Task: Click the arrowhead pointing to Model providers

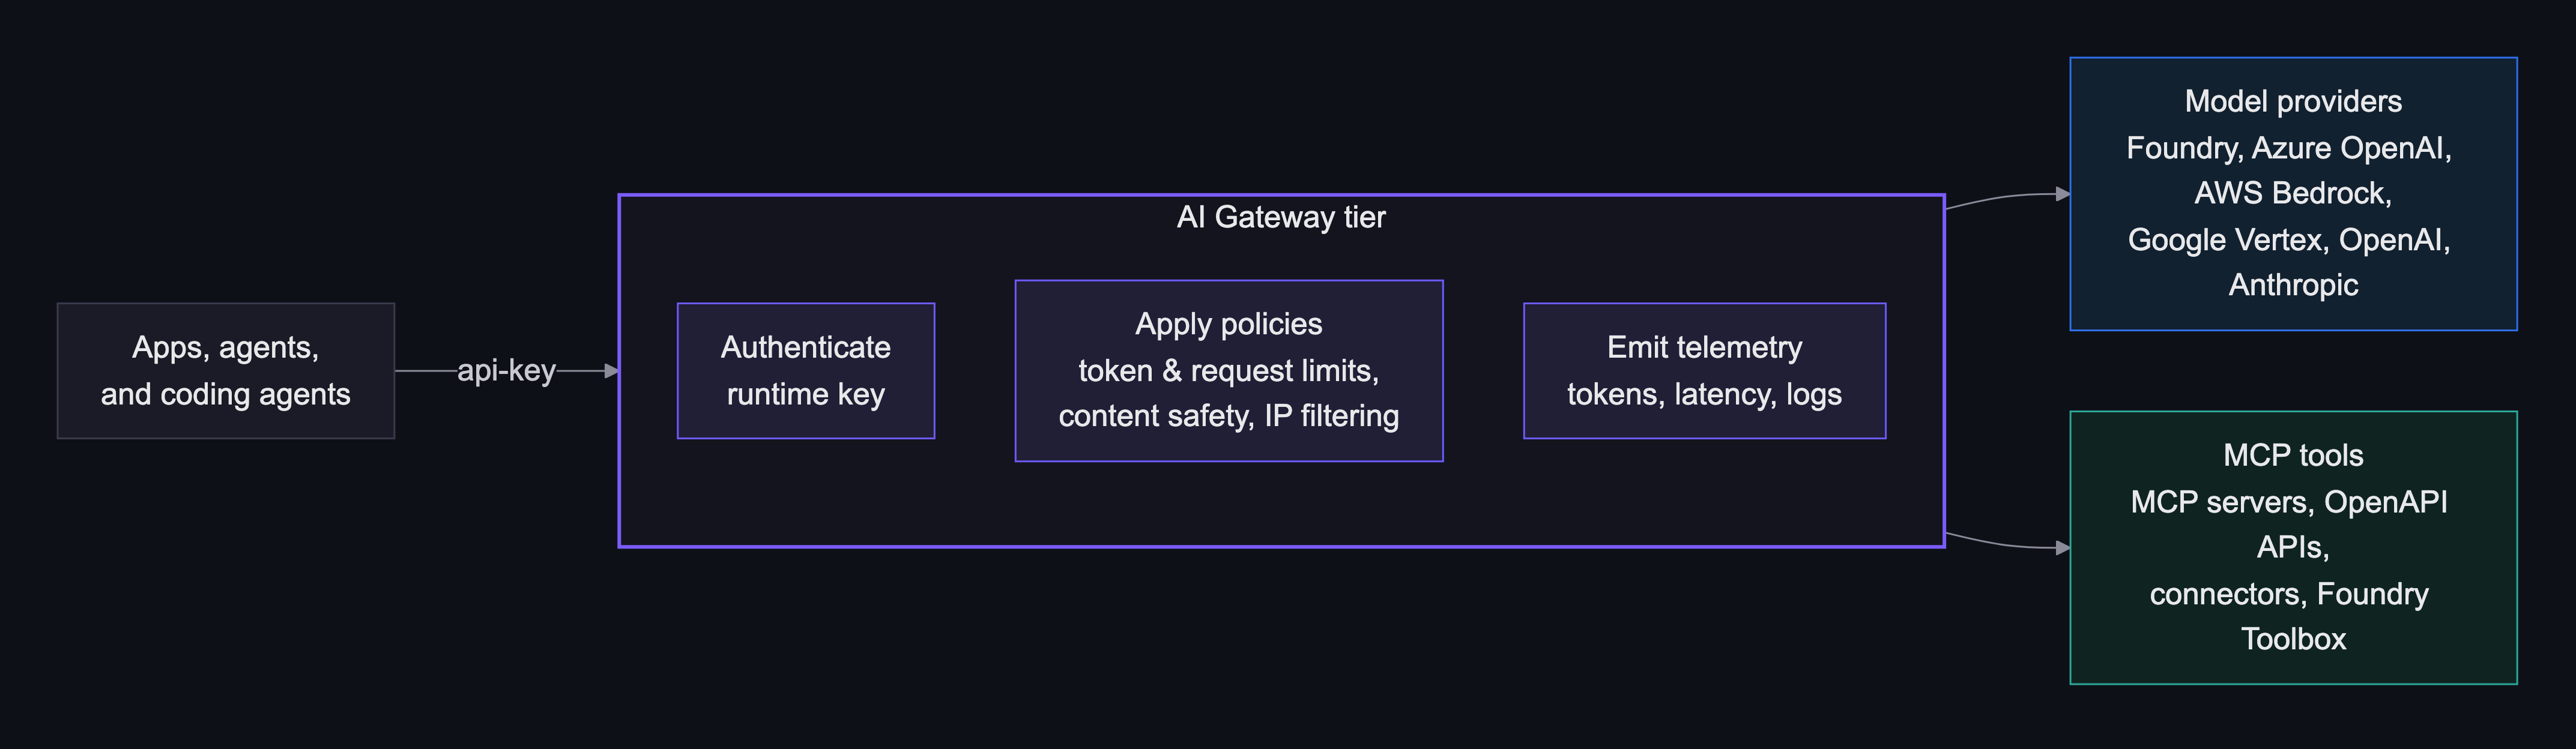Action: 2062,194
